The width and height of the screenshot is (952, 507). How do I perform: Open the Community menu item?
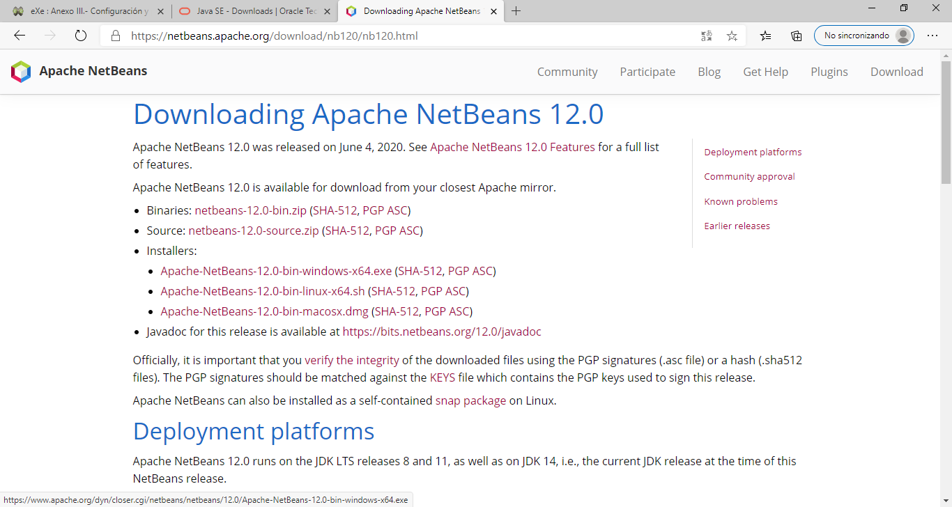(x=567, y=72)
